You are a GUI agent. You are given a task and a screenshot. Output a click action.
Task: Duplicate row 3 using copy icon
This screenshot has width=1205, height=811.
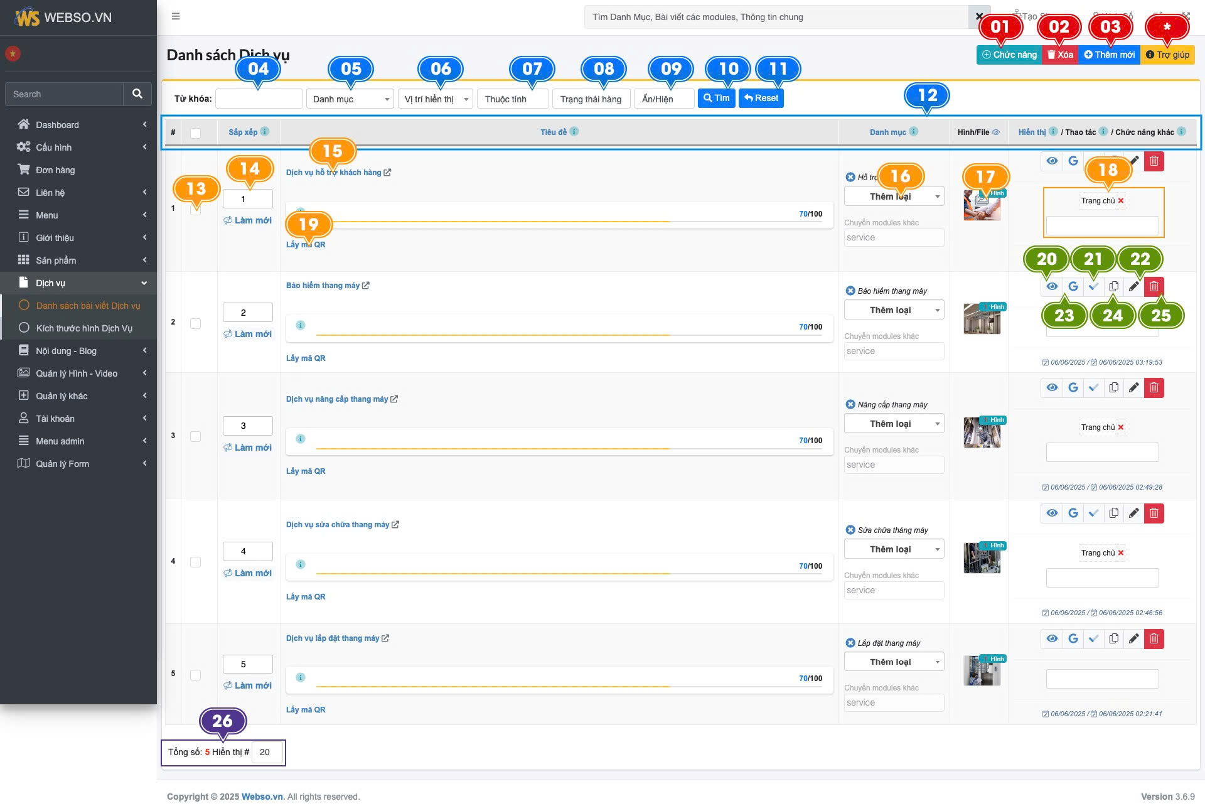pyautogui.click(x=1113, y=388)
